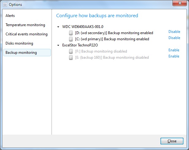Select the ExcelStor TechnoP22O disk label
The width and height of the screenshot is (189, 150).
pos(80,45)
